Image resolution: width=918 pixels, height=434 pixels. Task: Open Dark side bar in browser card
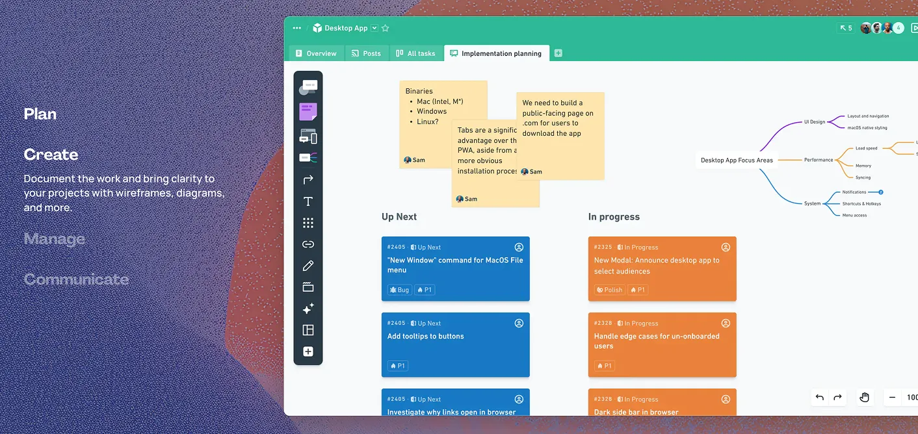click(662, 402)
